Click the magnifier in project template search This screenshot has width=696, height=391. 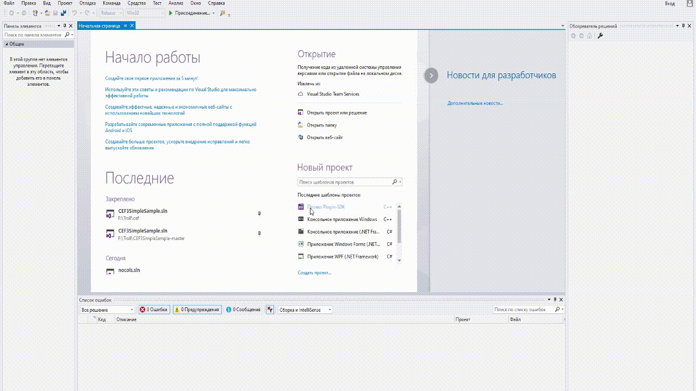click(x=395, y=182)
